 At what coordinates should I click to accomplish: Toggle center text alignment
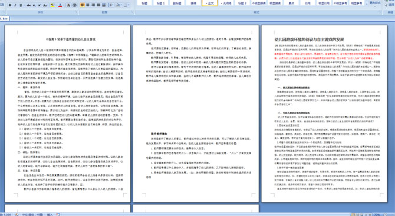[88, 5]
